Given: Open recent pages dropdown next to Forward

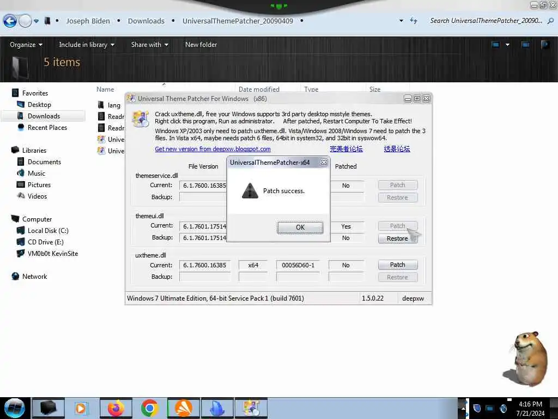Looking at the screenshot, I should [36, 21].
